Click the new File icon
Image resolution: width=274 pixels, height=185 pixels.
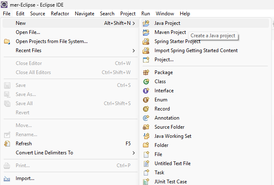[x=146, y=154]
